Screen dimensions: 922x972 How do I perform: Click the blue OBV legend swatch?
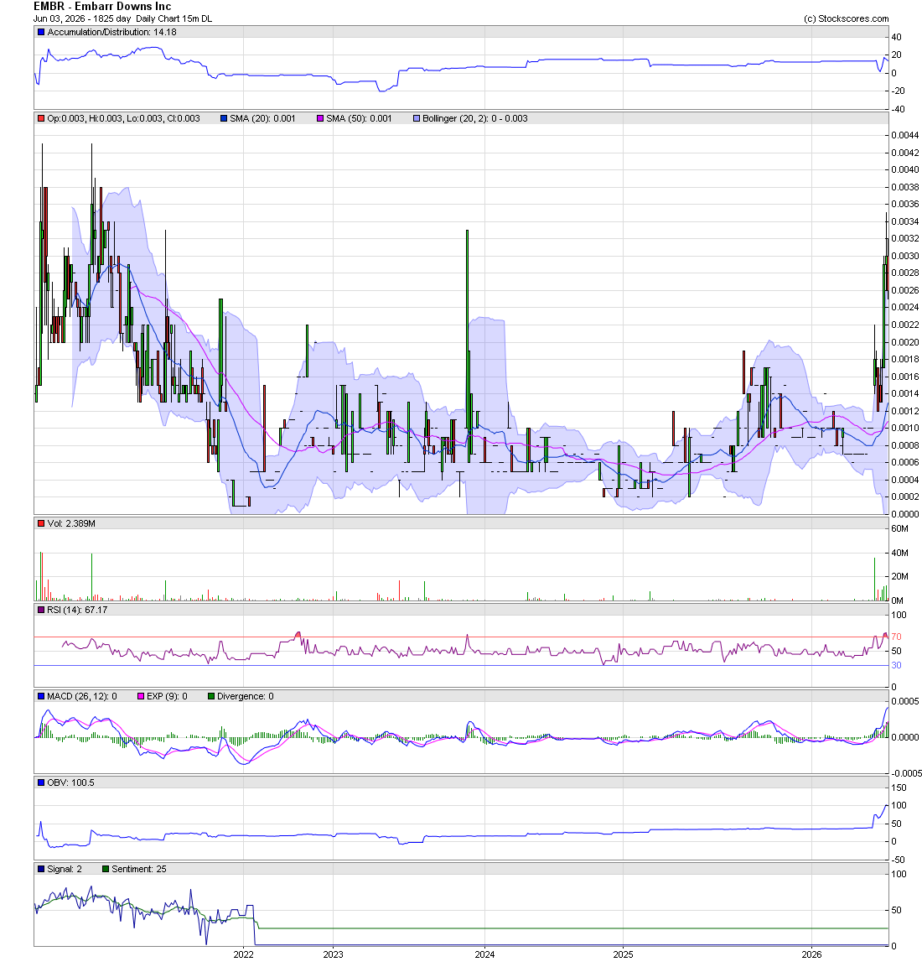[41, 783]
